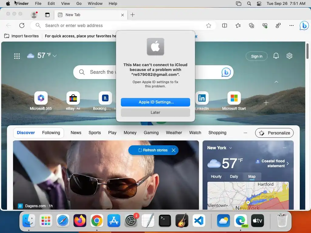Switch weather card to Daily tab
This screenshot has width=311, height=233.
(234, 177)
